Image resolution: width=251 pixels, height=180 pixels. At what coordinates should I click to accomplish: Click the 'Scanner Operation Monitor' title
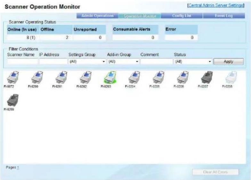coord(42,7)
